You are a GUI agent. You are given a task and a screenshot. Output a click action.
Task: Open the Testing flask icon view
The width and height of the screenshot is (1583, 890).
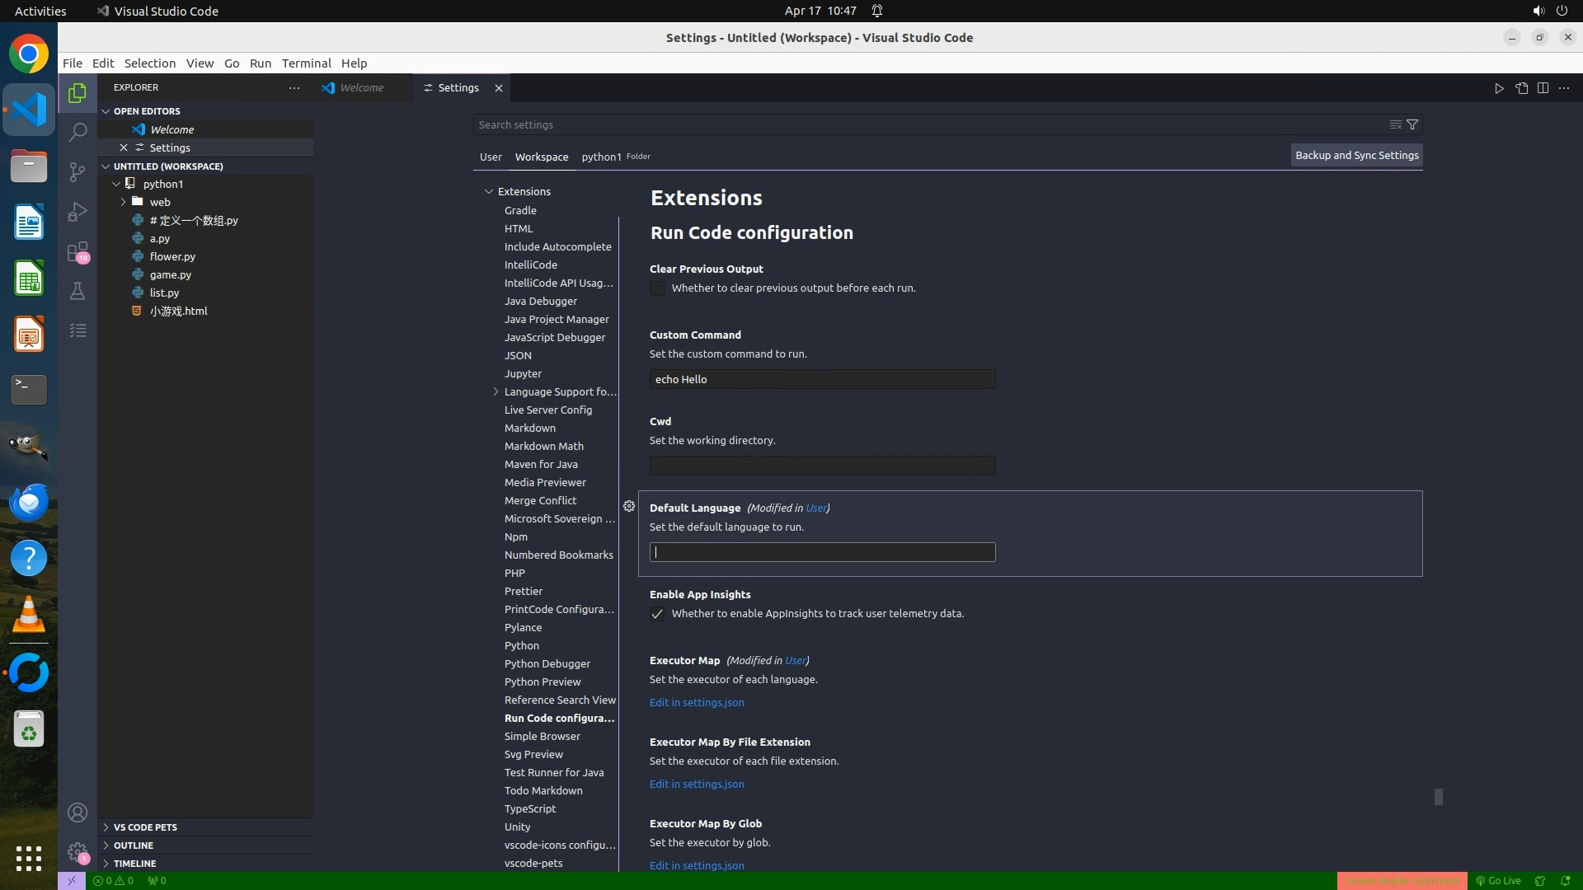[x=78, y=291]
